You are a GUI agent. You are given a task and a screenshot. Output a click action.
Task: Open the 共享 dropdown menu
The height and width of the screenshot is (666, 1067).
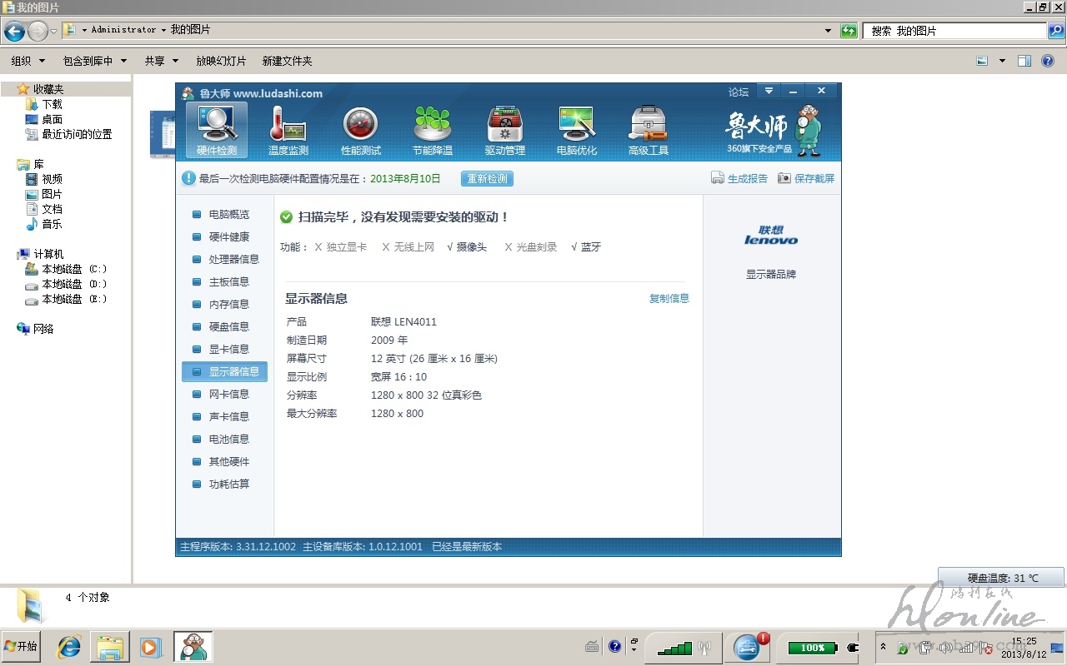click(x=161, y=61)
